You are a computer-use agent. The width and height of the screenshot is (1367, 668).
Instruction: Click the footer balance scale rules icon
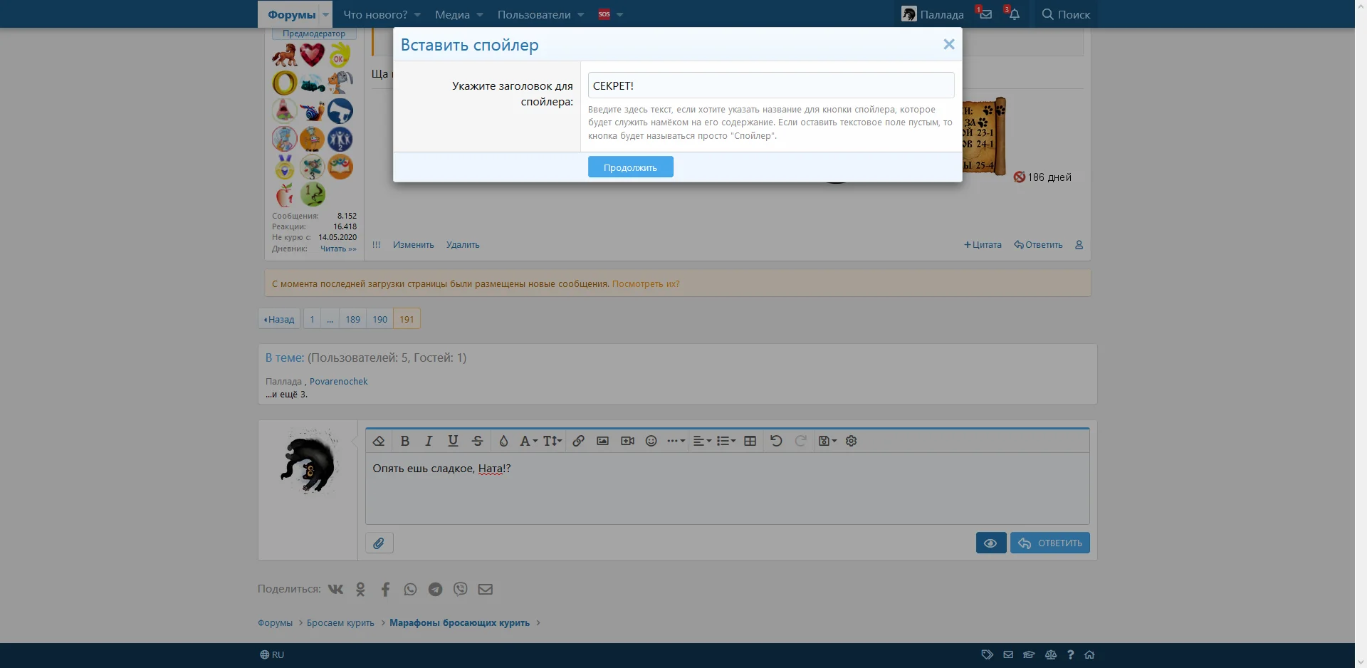pyautogui.click(x=1050, y=655)
